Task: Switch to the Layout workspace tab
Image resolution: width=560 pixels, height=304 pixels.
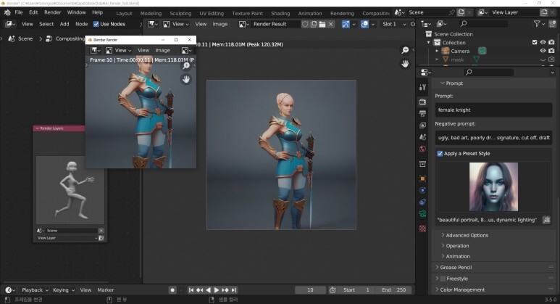Action: coord(124,13)
